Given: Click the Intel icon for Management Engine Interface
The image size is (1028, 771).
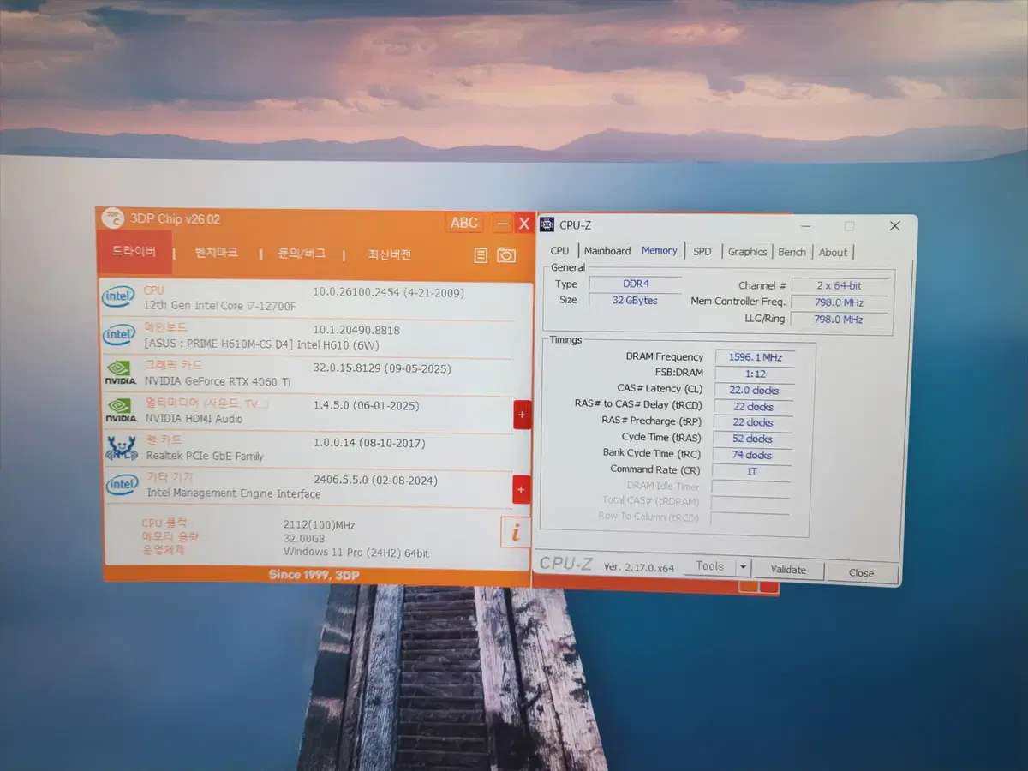Looking at the screenshot, I should 122,485.
